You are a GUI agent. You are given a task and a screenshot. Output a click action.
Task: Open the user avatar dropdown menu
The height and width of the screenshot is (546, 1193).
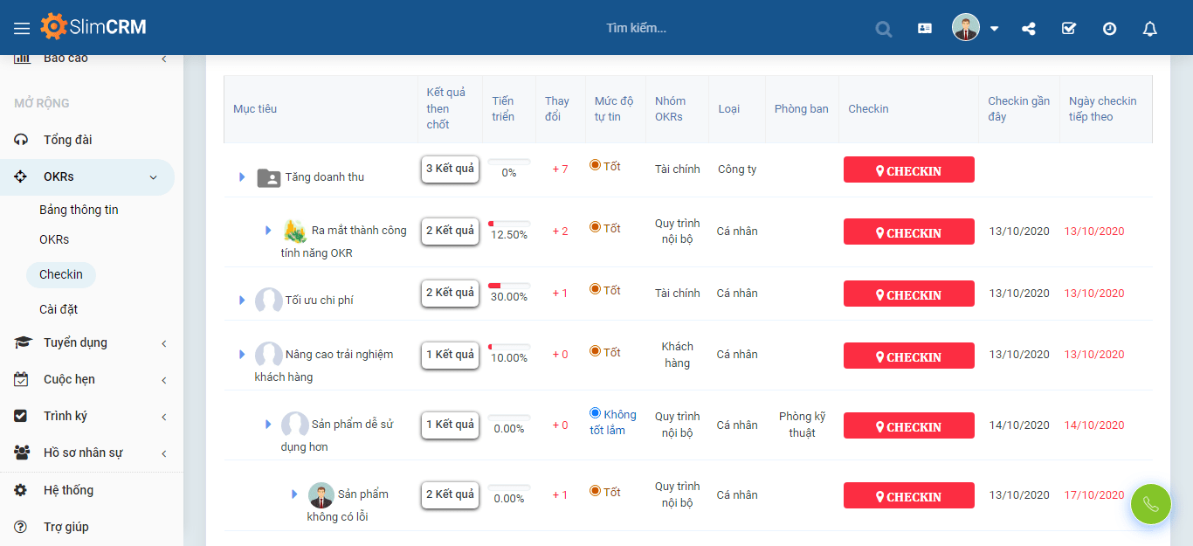pos(966,27)
